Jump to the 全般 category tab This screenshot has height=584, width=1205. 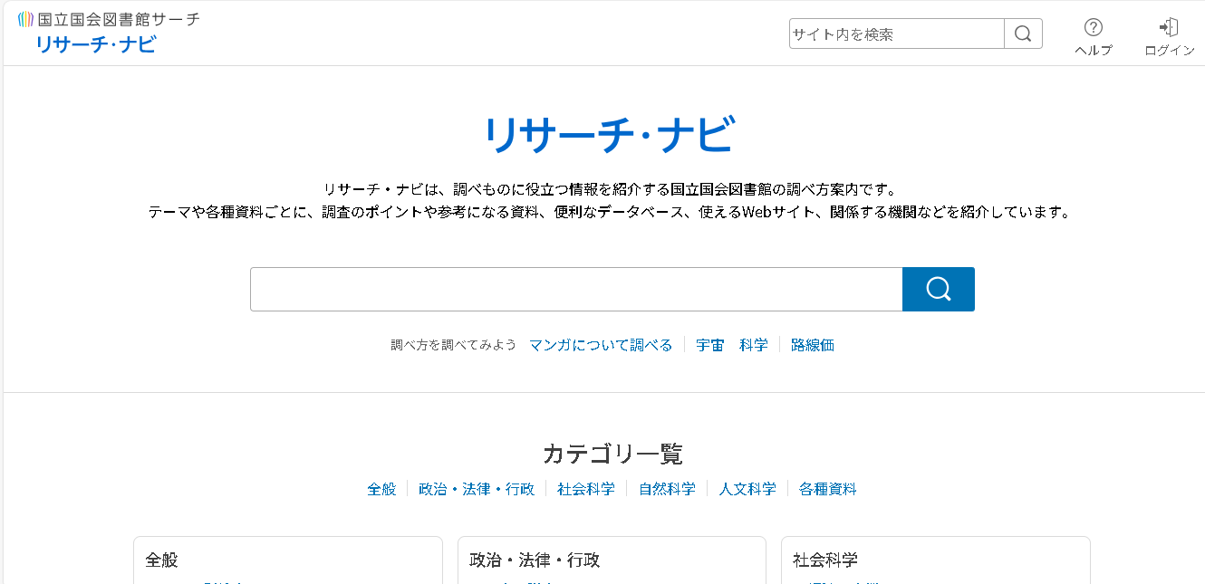tap(381, 489)
